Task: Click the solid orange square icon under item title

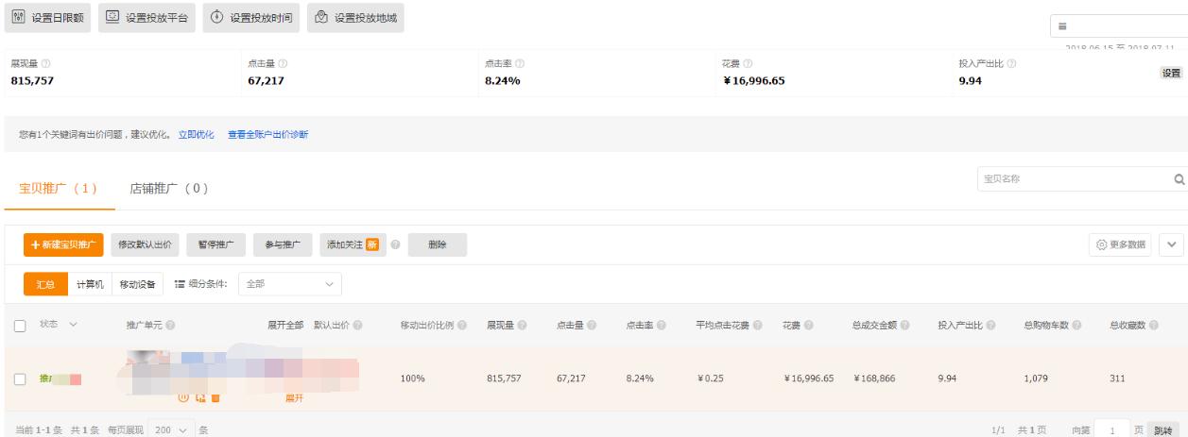Action: click(215, 397)
